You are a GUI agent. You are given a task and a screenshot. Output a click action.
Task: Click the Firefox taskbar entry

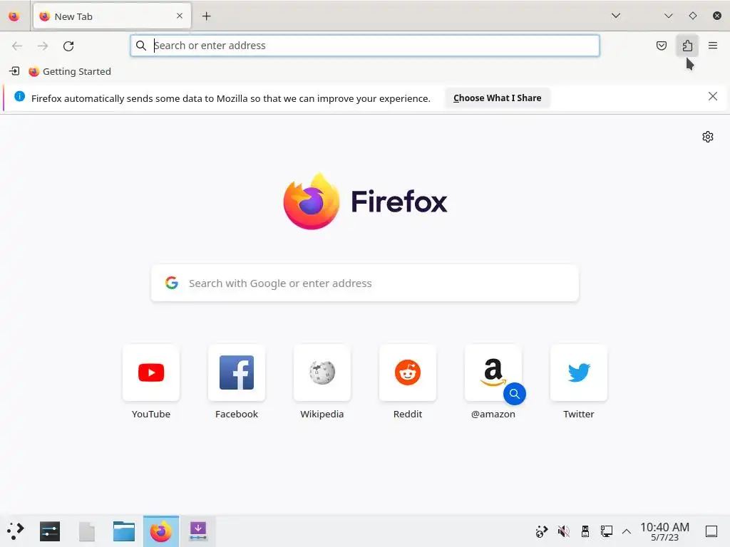point(161,531)
